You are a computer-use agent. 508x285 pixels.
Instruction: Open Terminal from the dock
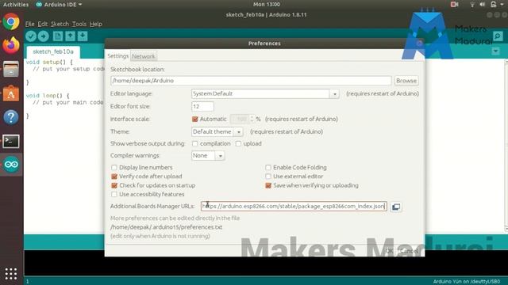(x=11, y=141)
